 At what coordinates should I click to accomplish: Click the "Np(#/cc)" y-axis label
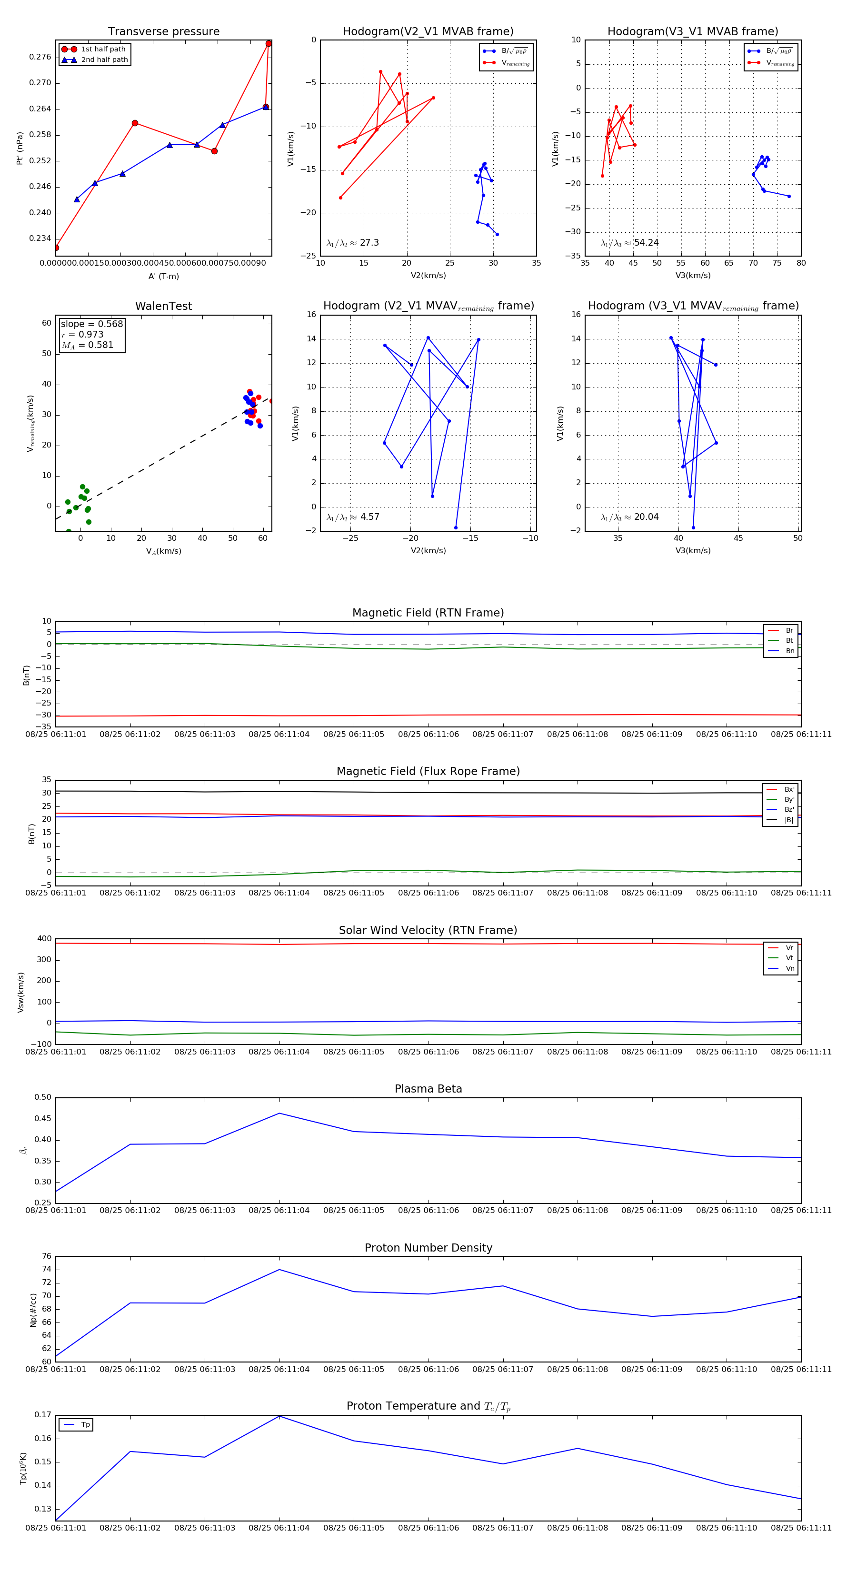point(33,1309)
